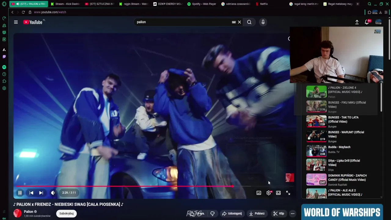
Task: Click the site lock security icon
Action: (30, 12)
